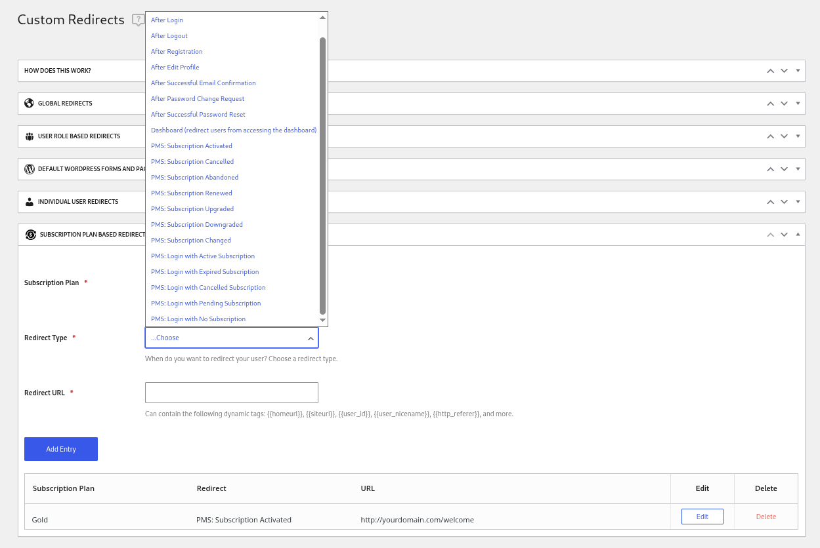Choose PMS: Login with No Subscription
Image resolution: width=820 pixels, height=548 pixels.
[198, 319]
